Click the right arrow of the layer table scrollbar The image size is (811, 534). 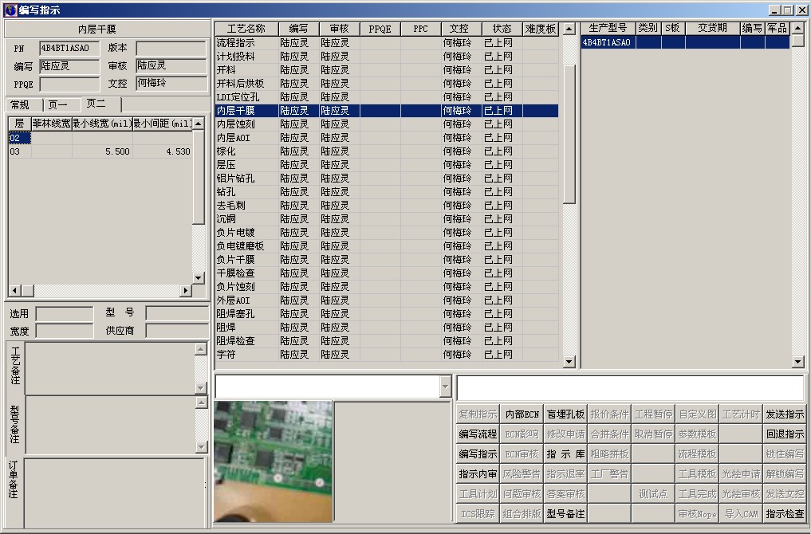pos(185,291)
